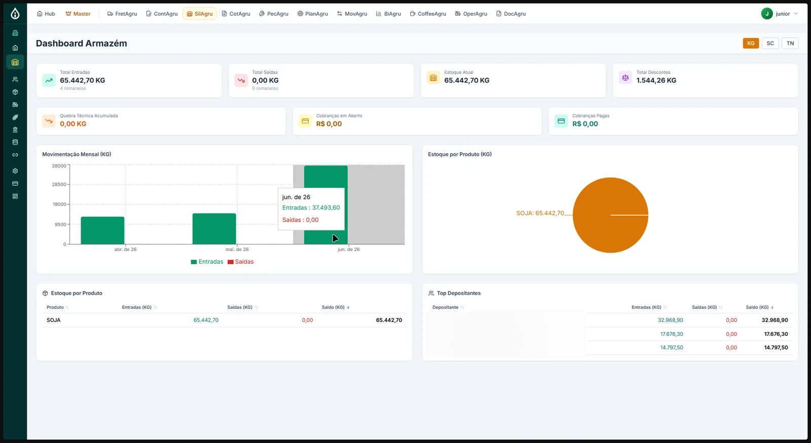This screenshot has width=811, height=443.
Task: Open the database cylinder icon in the sidebar
Action: click(x=15, y=142)
